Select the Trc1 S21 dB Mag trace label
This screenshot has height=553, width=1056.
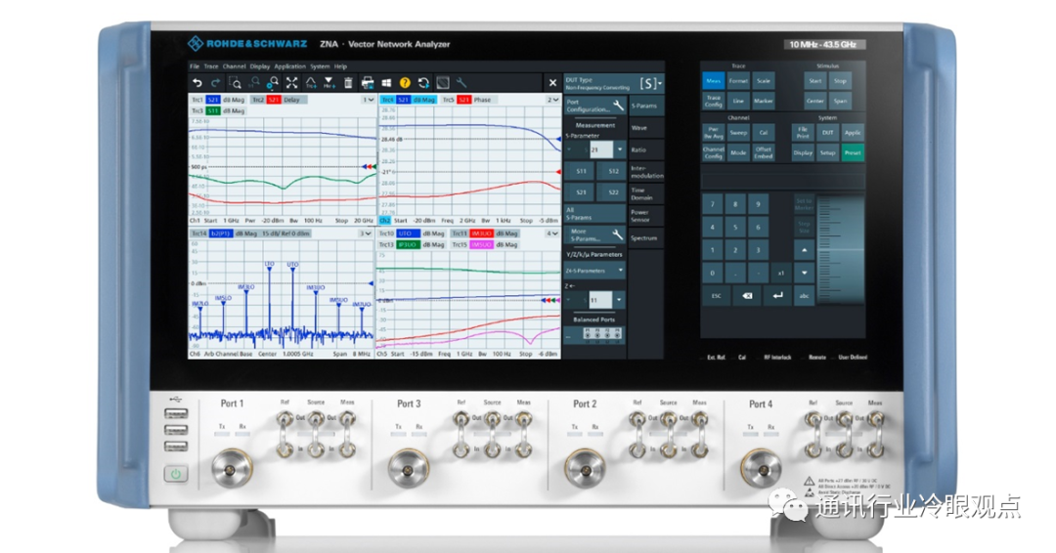220,100
